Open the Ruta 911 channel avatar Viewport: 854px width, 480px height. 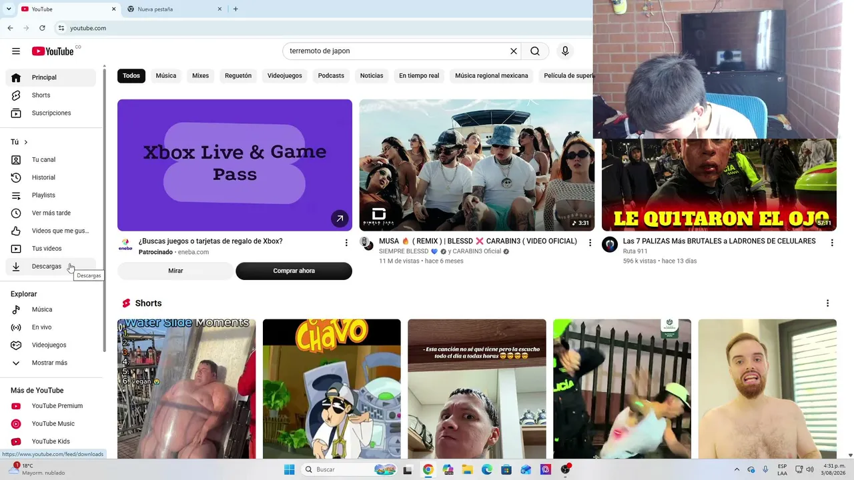(610, 244)
